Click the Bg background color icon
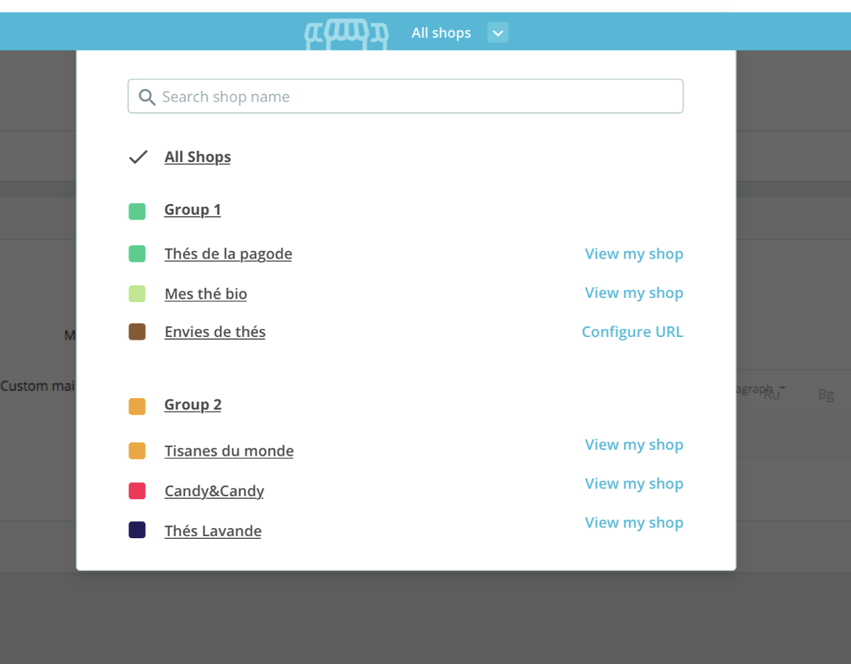851x664 pixels. tap(825, 395)
